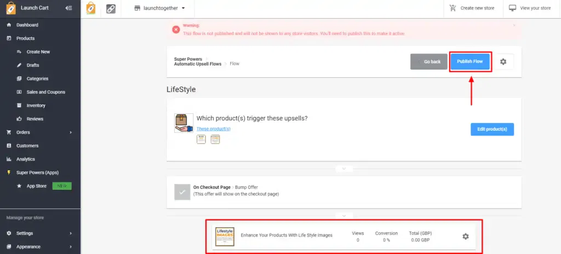This screenshot has height=254, width=561.
Task: Click the Launch Cart logo icon in sidebar
Action: pyautogui.click(x=11, y=8)
